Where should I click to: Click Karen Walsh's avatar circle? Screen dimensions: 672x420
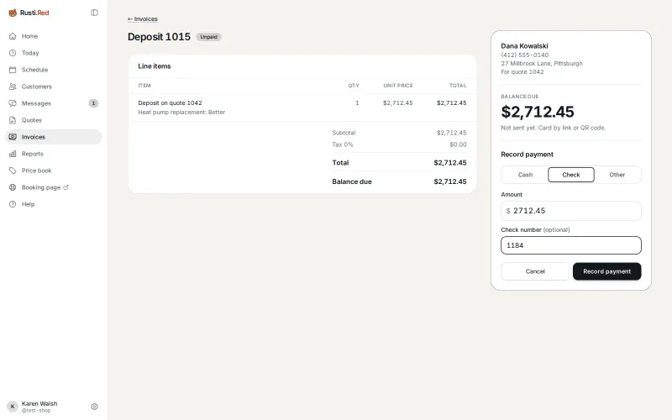[x=13, y=407]
